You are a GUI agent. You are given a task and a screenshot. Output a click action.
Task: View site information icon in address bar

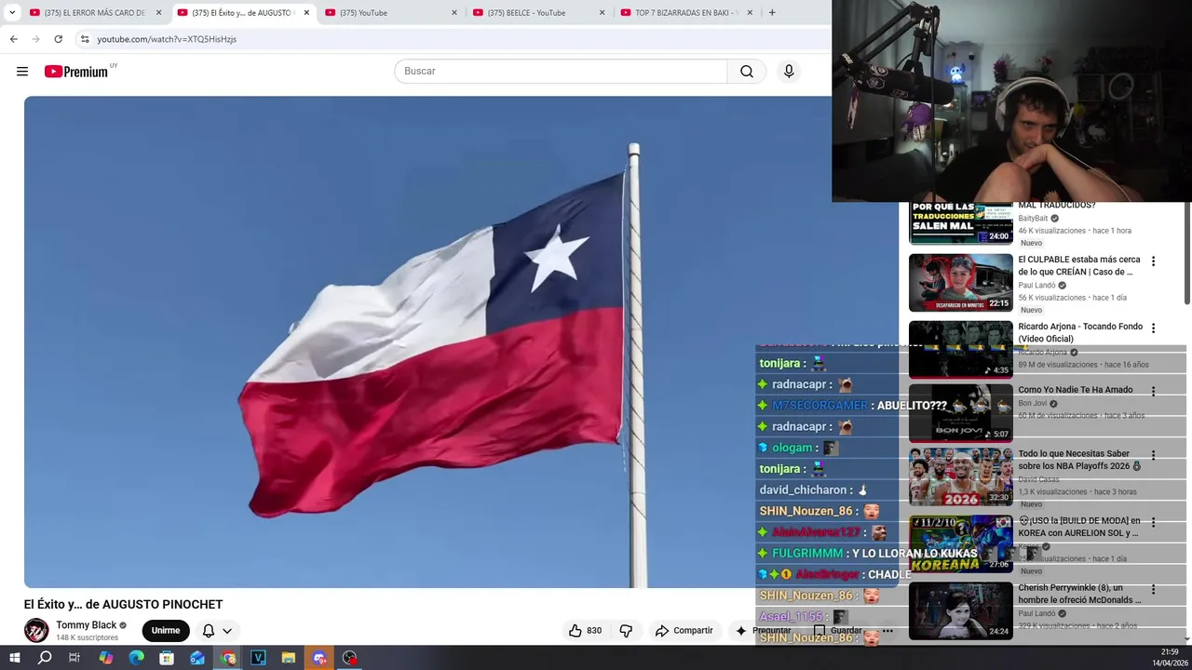(x=85, y=39)
